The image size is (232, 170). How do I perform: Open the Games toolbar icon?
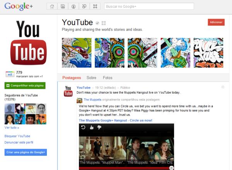[95, 6]
